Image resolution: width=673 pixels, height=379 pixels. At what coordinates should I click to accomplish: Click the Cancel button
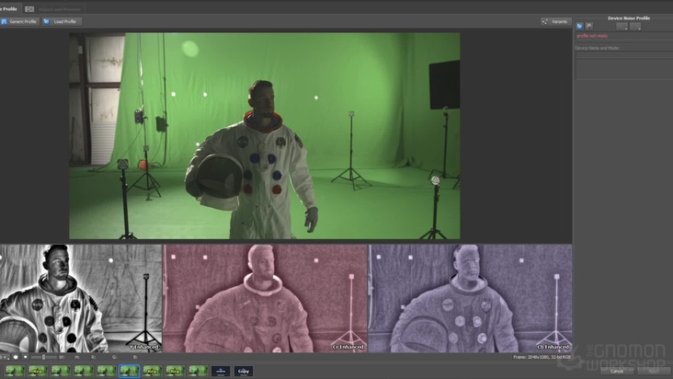pos(617,371)
